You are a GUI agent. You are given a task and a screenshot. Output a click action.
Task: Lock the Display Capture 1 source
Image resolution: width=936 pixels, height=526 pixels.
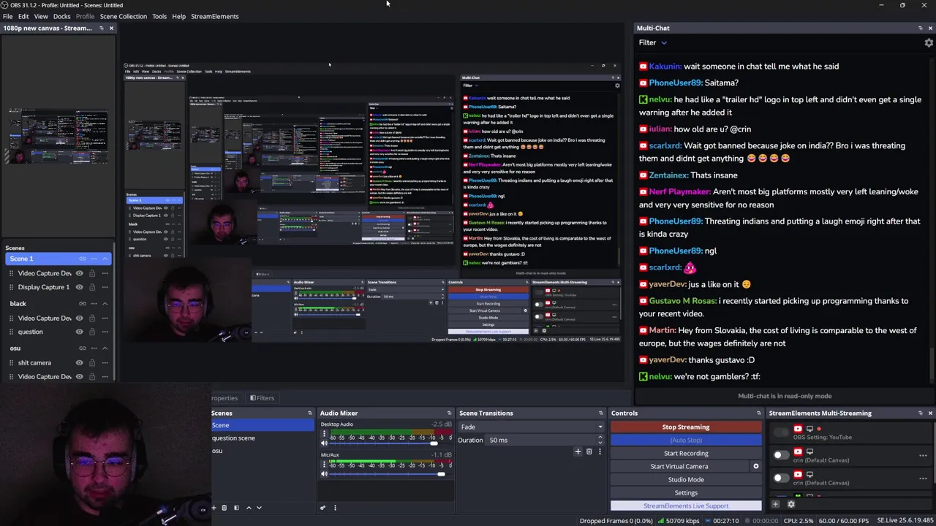pyautogui.click(x=92, y=287)
